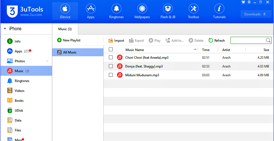Screen dimensions: 274x141
Task: Sort by the Size column
Action: click(266, 50)
